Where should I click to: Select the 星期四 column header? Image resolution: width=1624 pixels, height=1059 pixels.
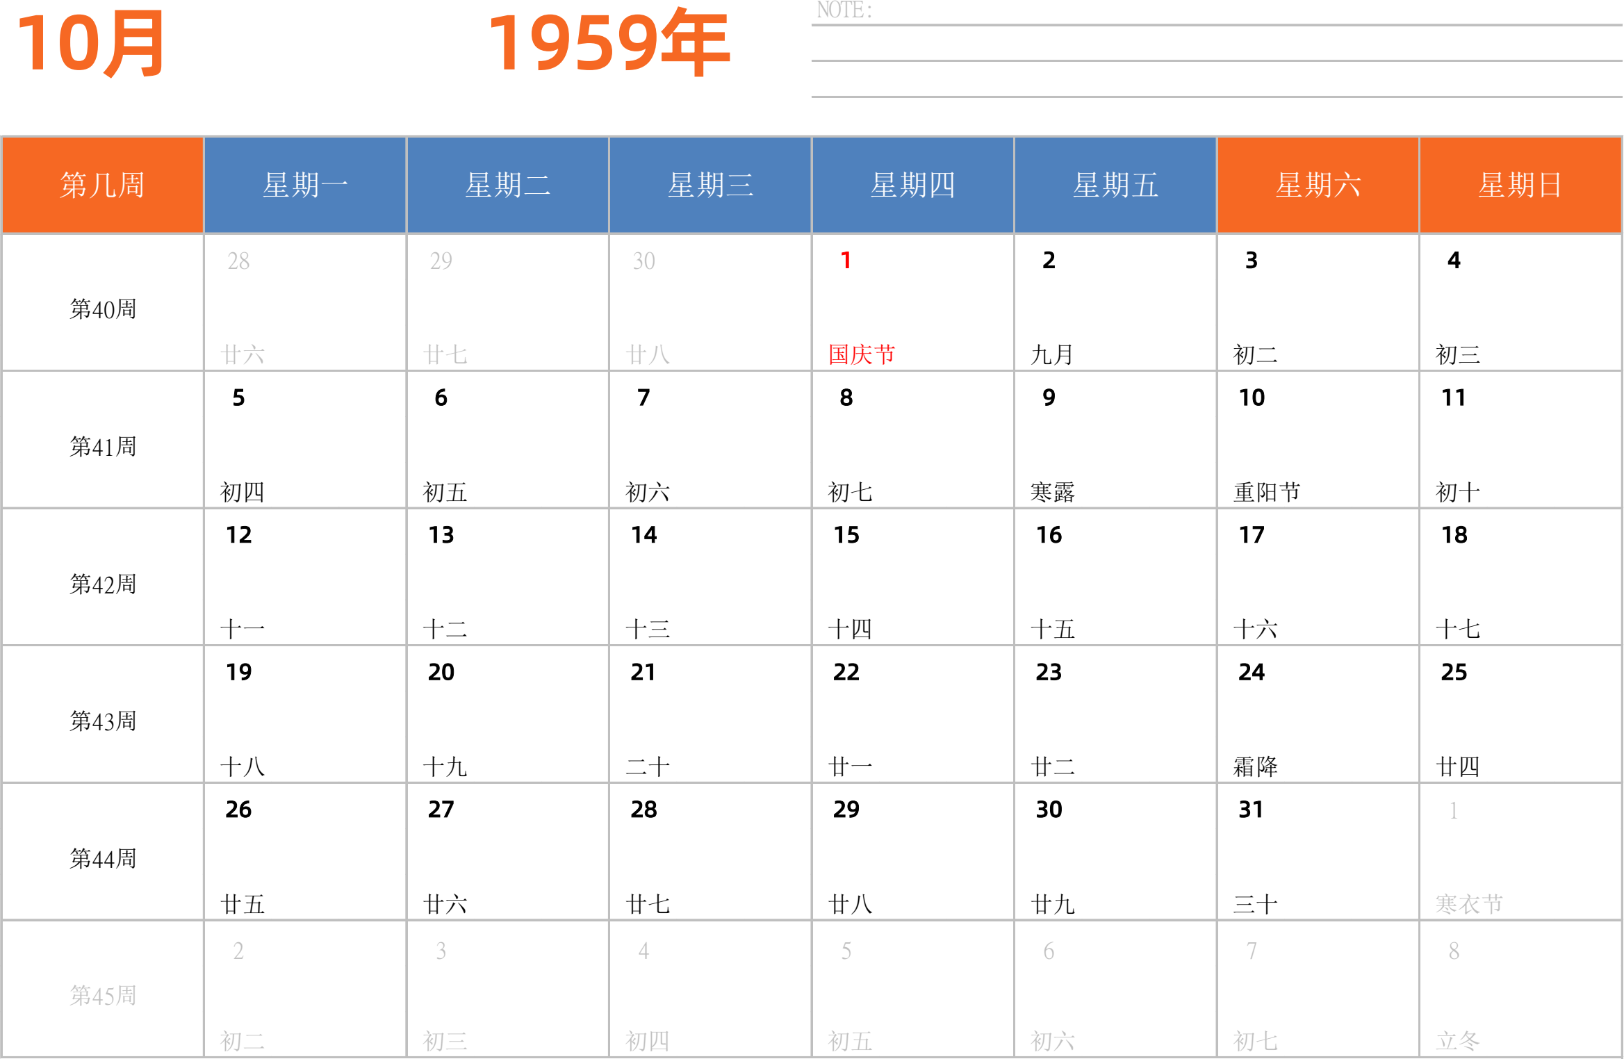pyautogui.click(x=913, y=185)
